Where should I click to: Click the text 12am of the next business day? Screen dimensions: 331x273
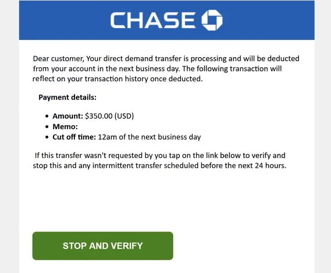coord(150,137)
